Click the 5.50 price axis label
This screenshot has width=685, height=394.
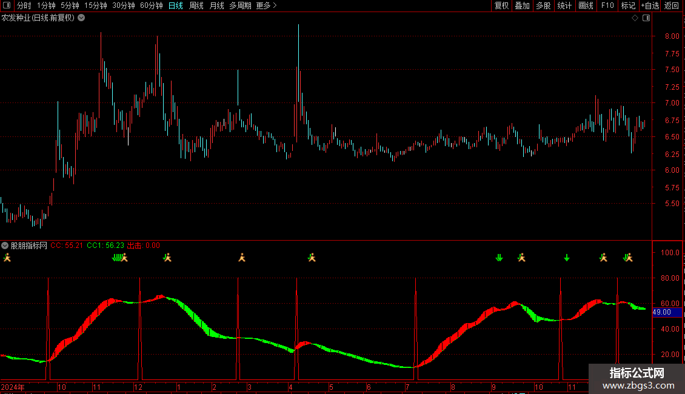[x=672, y=204]
